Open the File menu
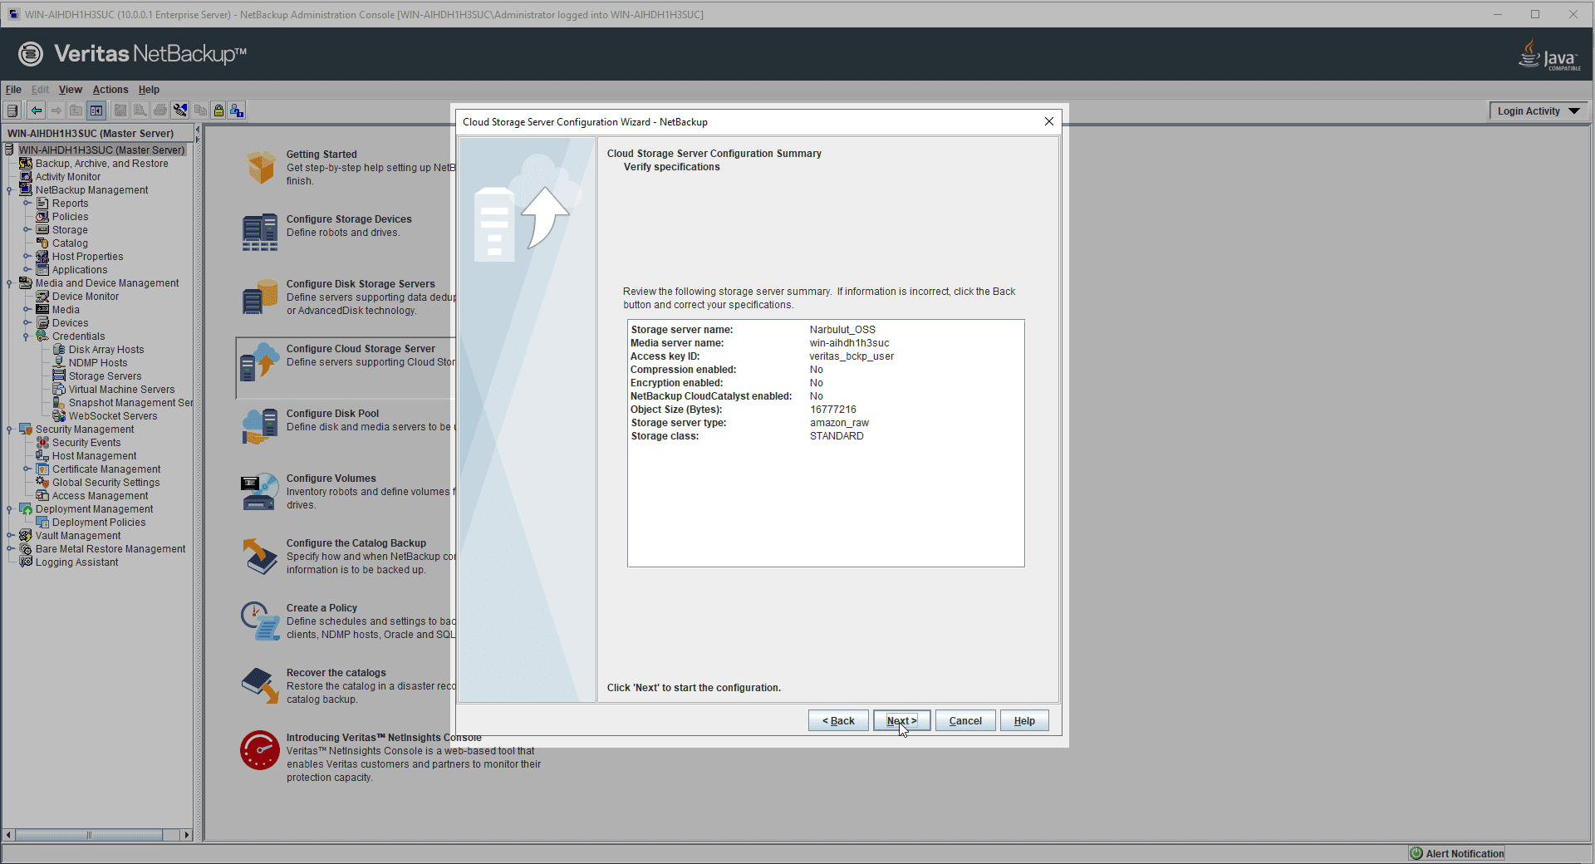Viewport: 1595px width, 864px height. click(x=13, y=90)
